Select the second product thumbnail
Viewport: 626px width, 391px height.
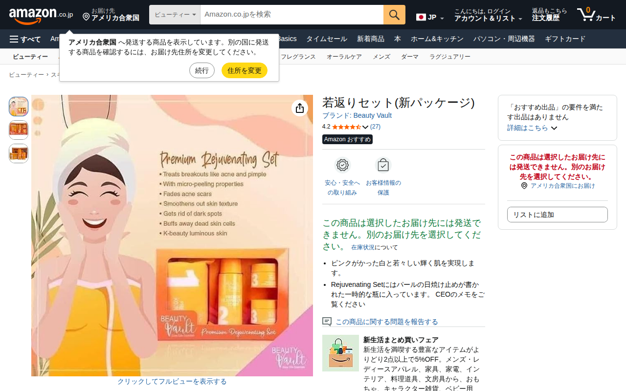19,130
